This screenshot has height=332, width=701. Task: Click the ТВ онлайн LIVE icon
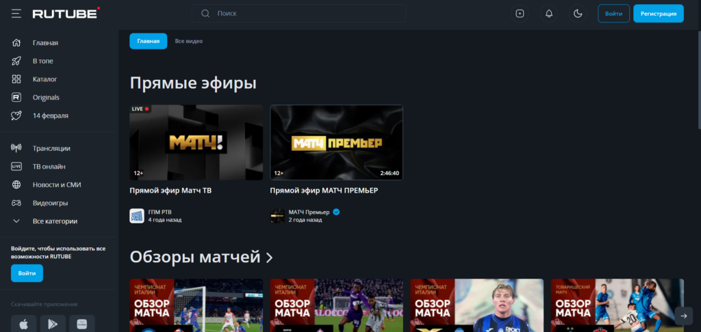coord(16,167)
